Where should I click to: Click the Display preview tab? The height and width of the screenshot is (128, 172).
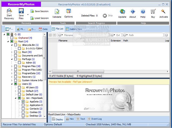coord(58,119)
